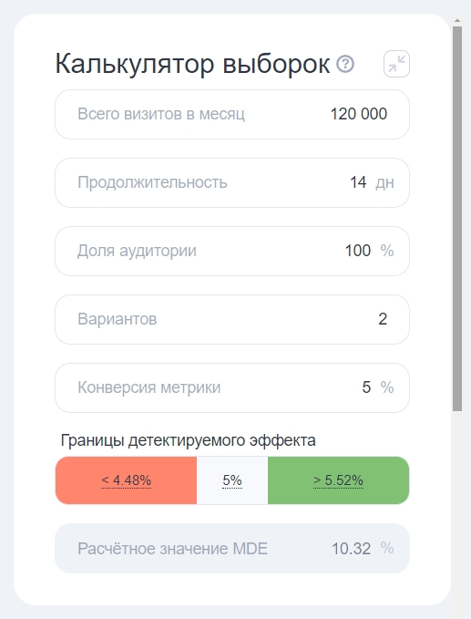
Task: Edit the monthly visits value 120 000
Action: coord(358,114)
